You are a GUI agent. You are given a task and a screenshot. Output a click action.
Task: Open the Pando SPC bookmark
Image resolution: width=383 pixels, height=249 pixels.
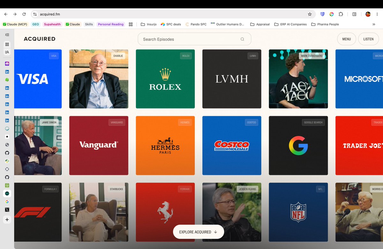pyautogui.click(x=196, y=24)
